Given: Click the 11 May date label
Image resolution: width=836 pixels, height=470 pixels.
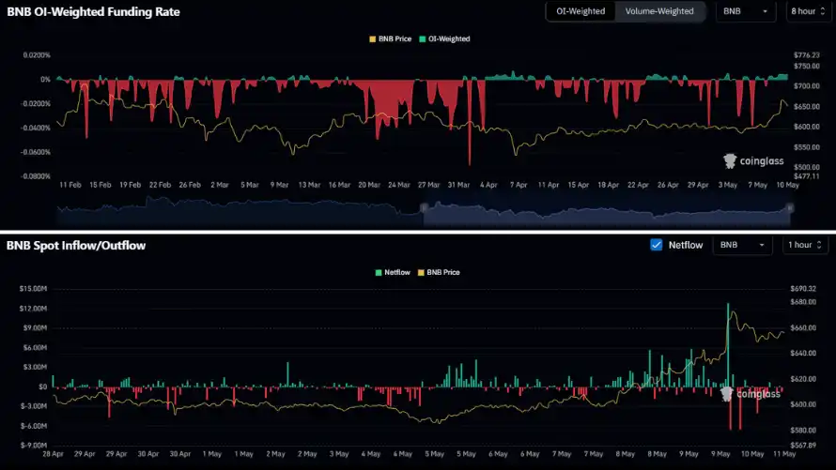Looking at the screenshot, I should tap(784, 454).
